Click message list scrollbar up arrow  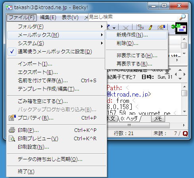pyautogui.click(x=184, y=39)
